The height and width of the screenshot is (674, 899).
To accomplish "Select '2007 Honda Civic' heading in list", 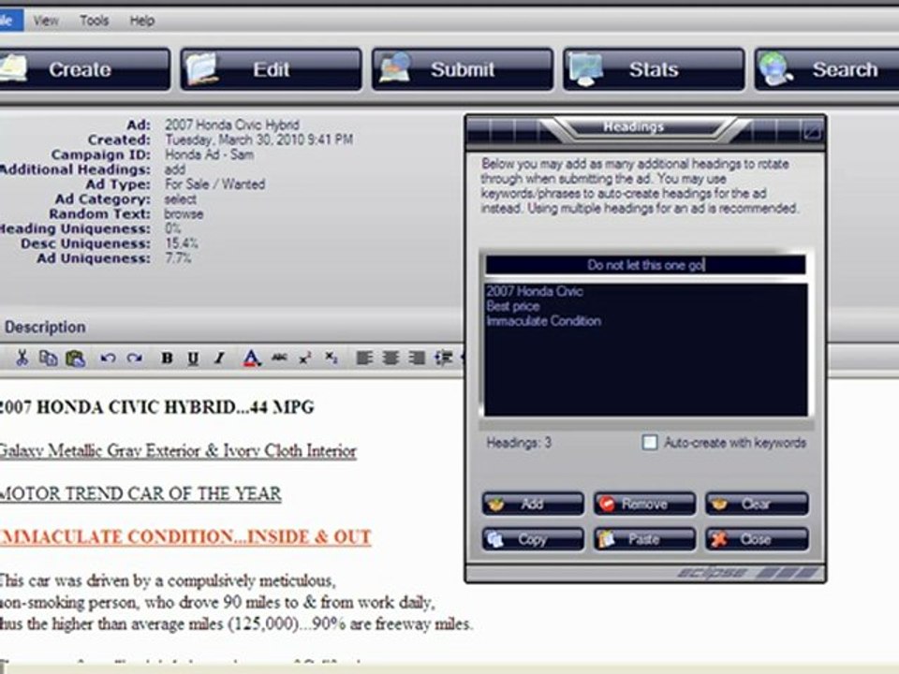I will coord(535,291).
